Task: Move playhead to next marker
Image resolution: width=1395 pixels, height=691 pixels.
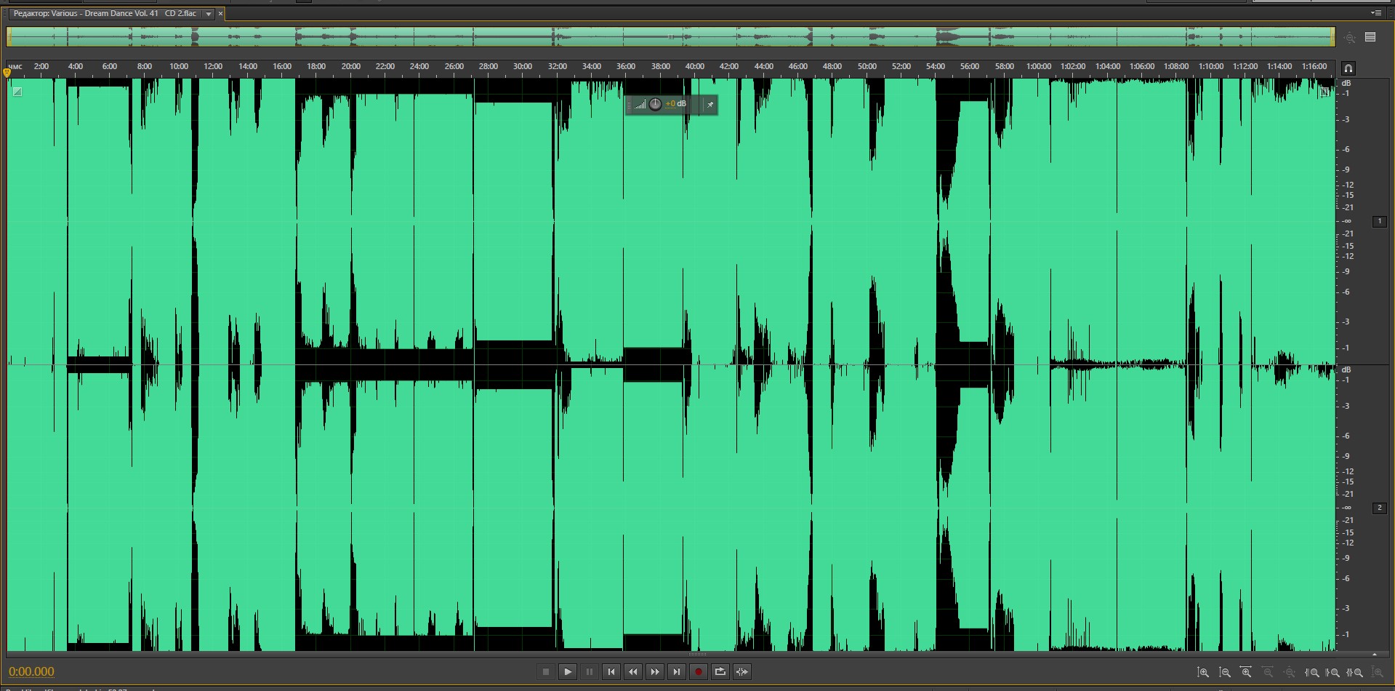Action: tap(677, 672)
